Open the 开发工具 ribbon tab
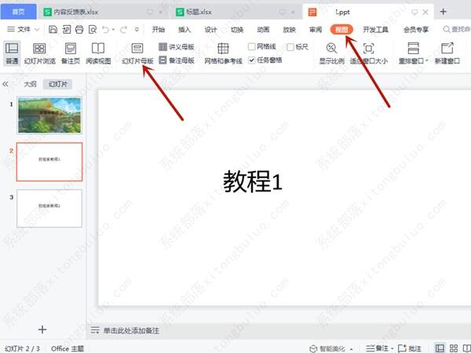Image resolution: width=471 pixels, height=353 pixels. pos(375,30)
